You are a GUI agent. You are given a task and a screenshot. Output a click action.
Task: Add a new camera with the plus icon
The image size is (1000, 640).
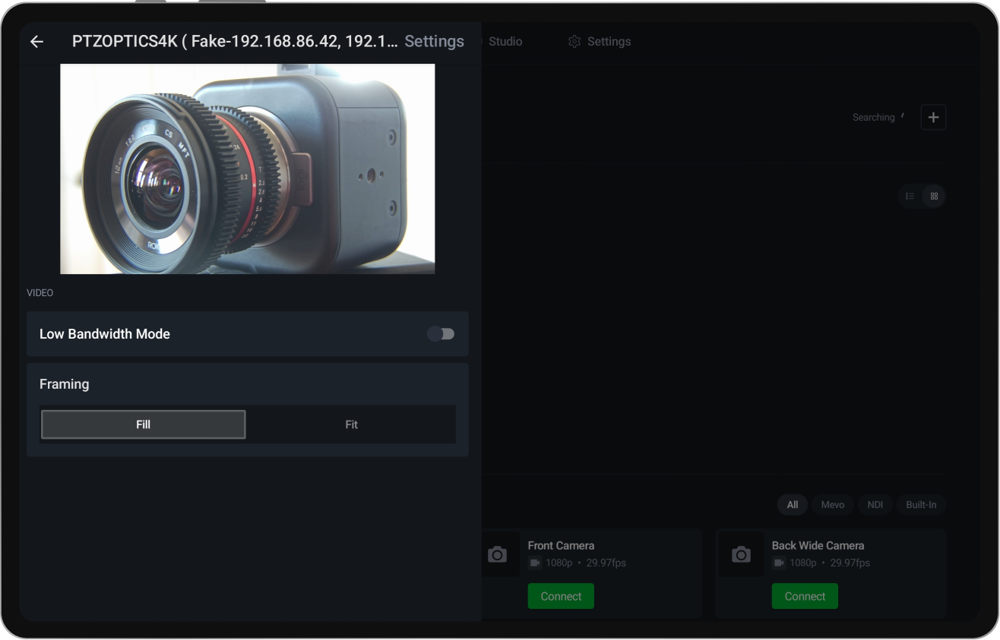tap(933, 117)
